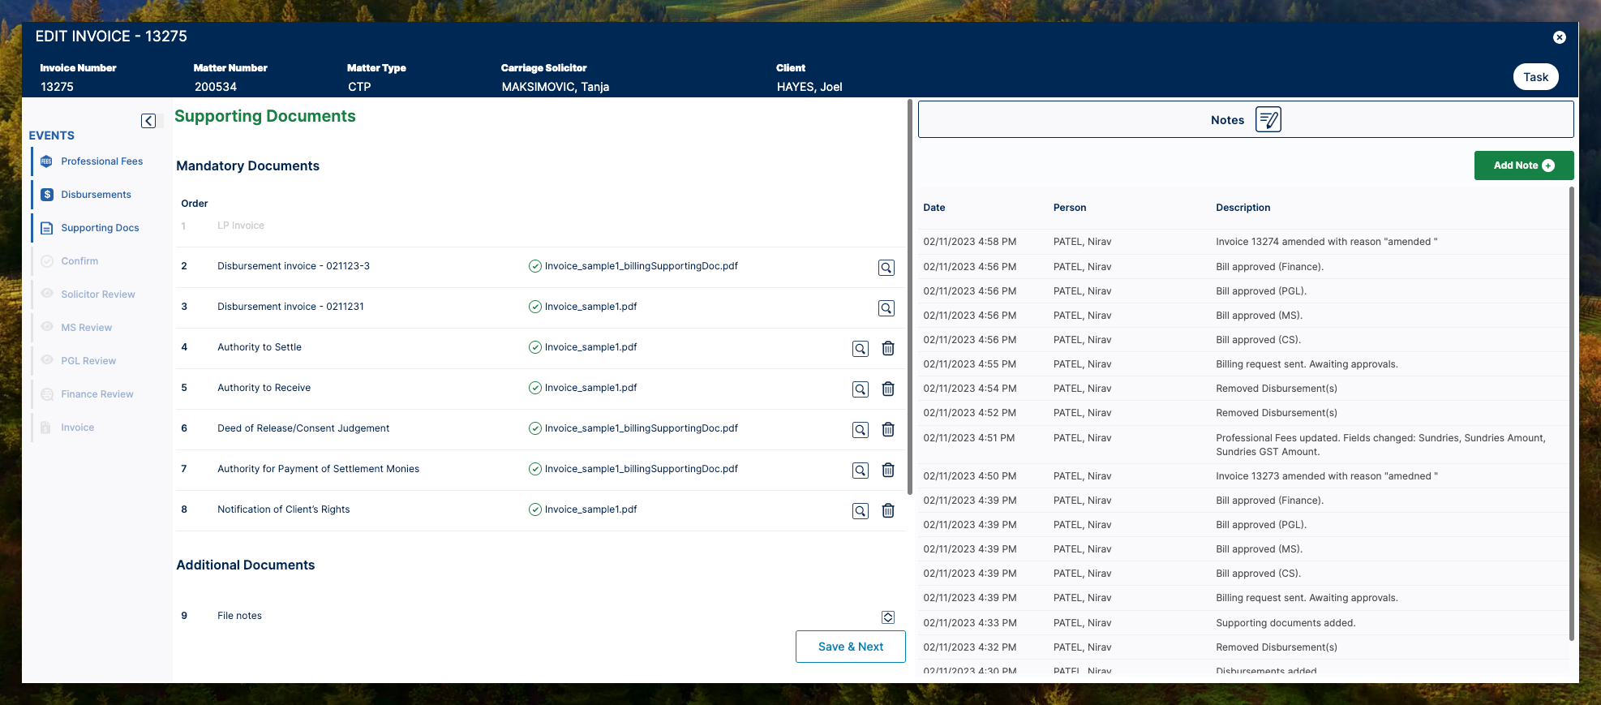The width and height of the screenshot is (1601, 705).
Task: Expand the File notes row
Action: [x=888, y=617]
